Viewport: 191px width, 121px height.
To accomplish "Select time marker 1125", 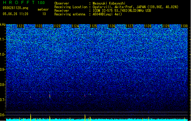I will (x=93, y=26).
